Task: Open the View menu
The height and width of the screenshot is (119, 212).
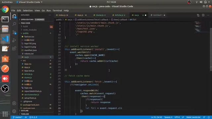Action: (37, 11)
